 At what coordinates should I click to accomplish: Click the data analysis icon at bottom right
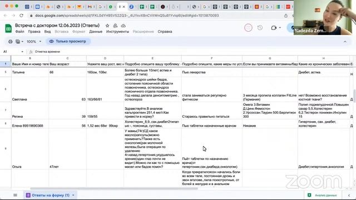[309, 195]
